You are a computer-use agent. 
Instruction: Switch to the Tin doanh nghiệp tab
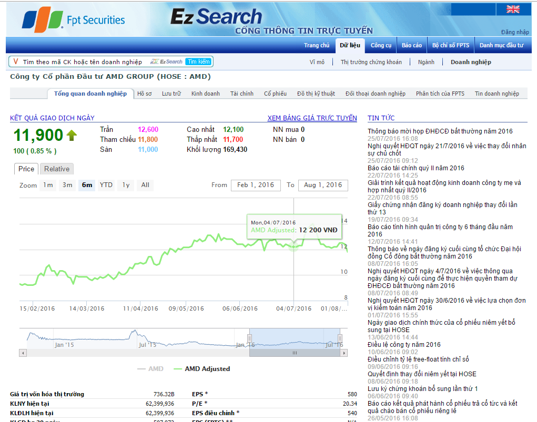497,94
